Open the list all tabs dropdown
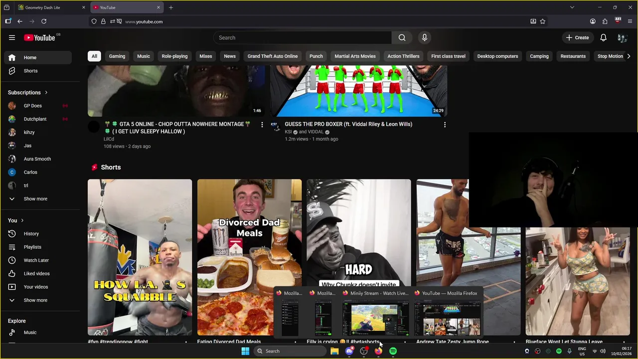Screen dimensions: 638x359 coord(572,7)
